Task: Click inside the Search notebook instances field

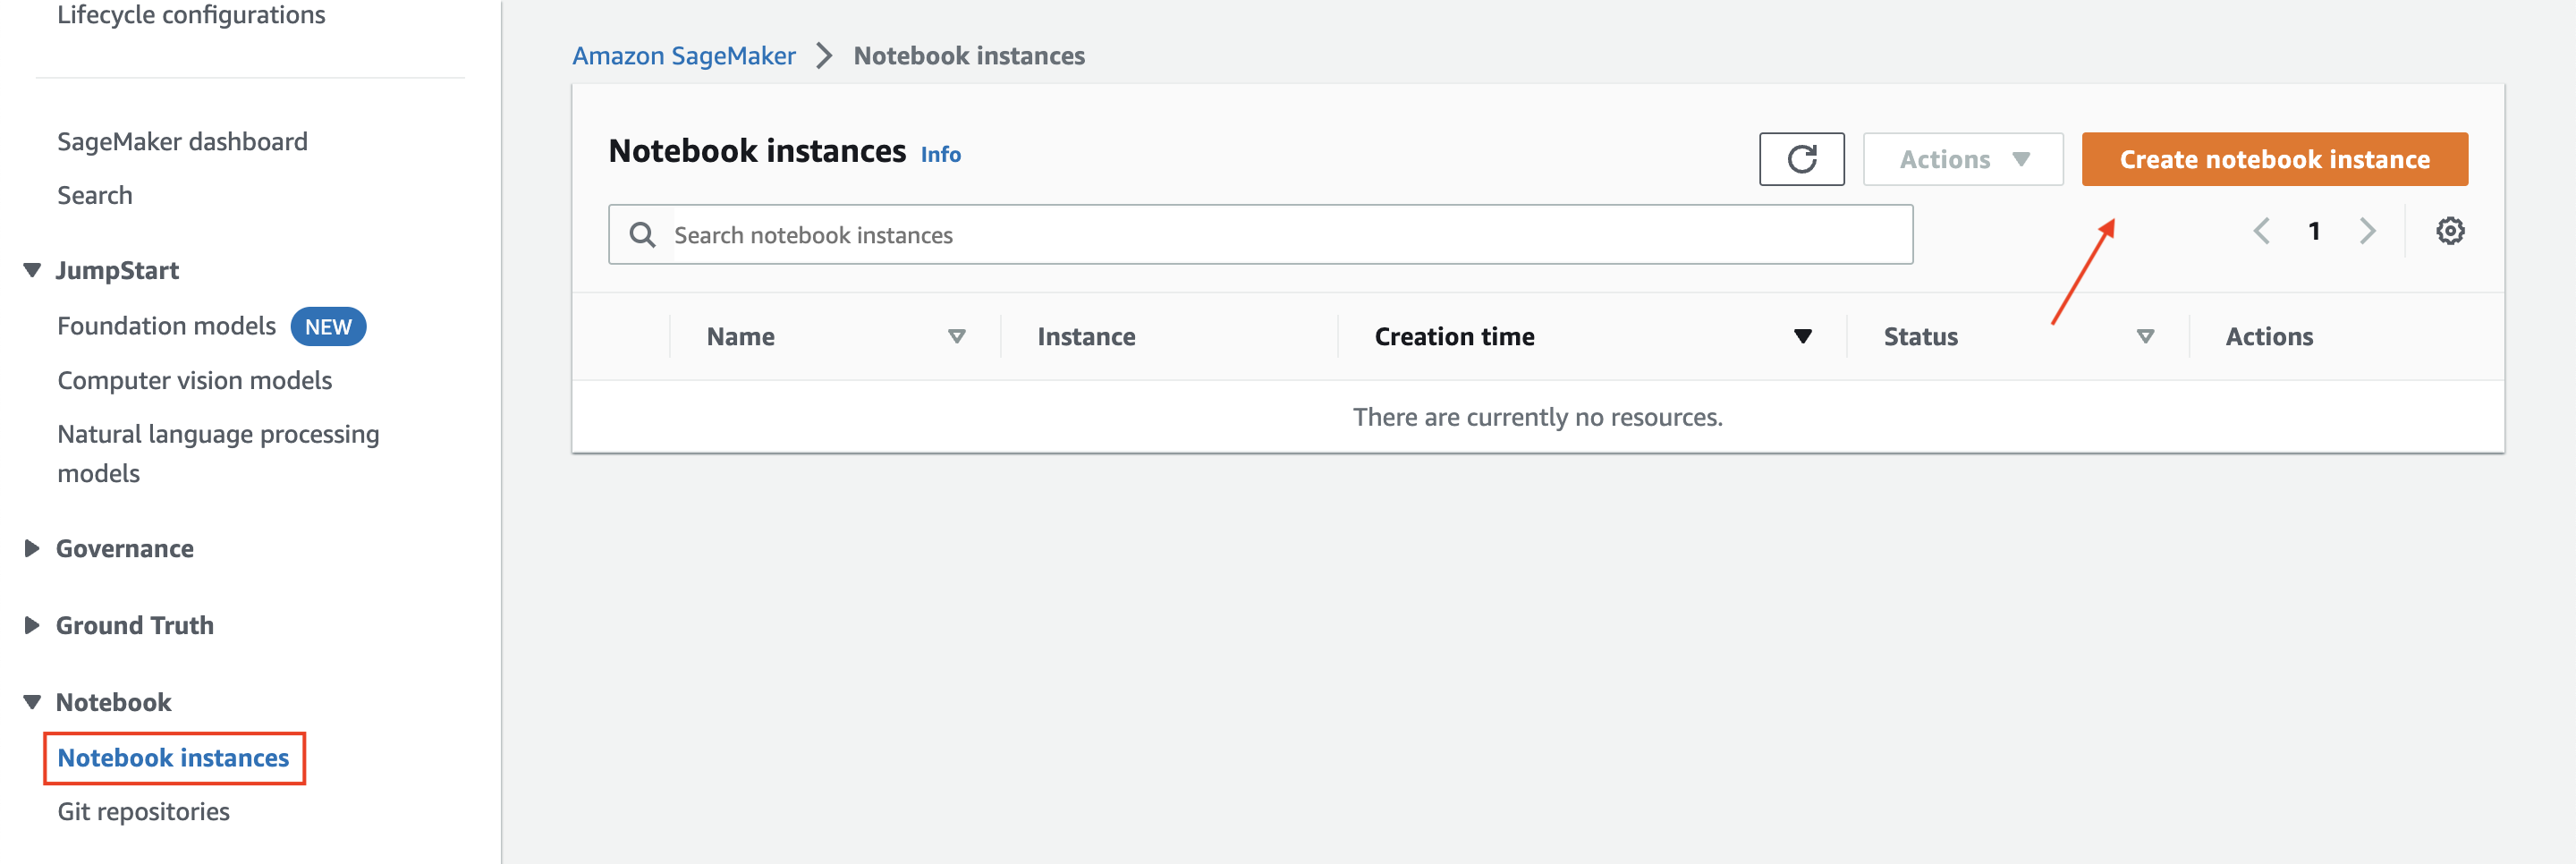Action: click(x=1200, y=233)
